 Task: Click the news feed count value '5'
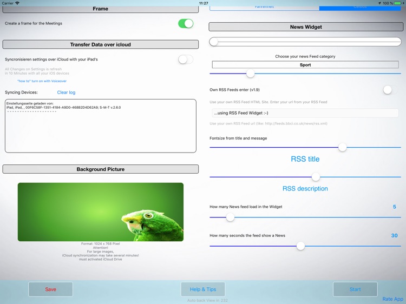394,207
